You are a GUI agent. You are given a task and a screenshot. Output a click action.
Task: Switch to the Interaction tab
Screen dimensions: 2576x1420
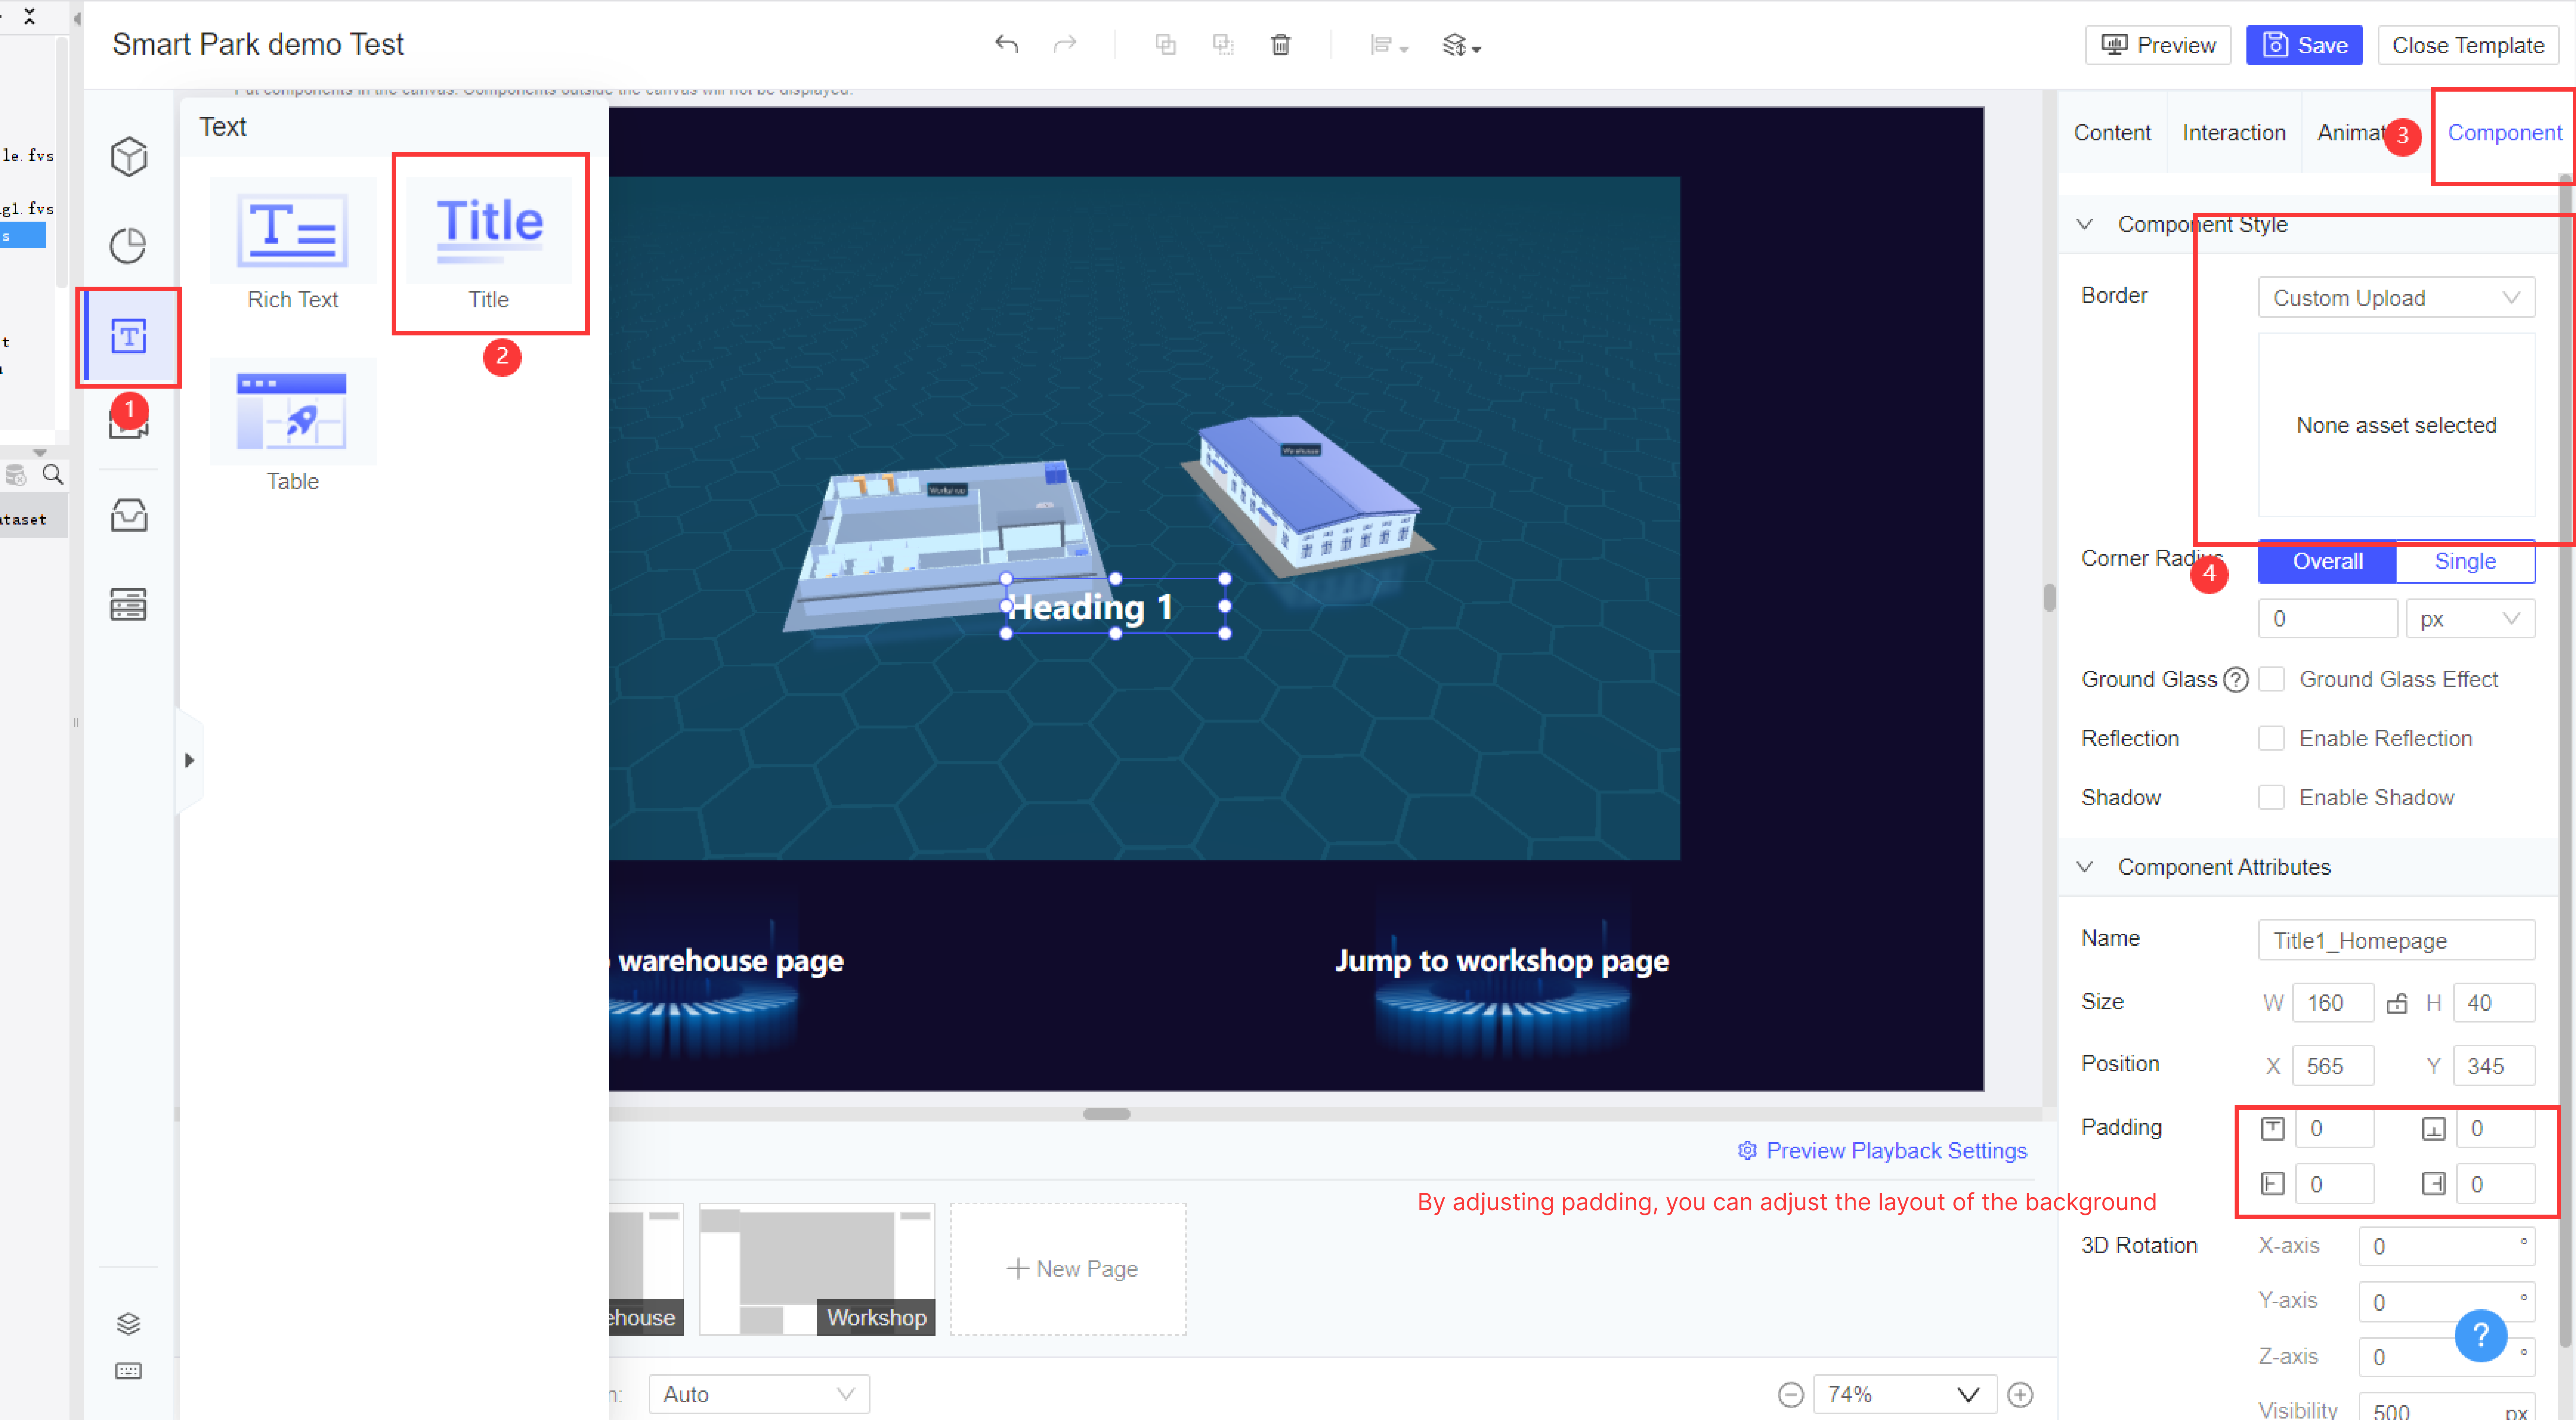(x=2233, y=132)
